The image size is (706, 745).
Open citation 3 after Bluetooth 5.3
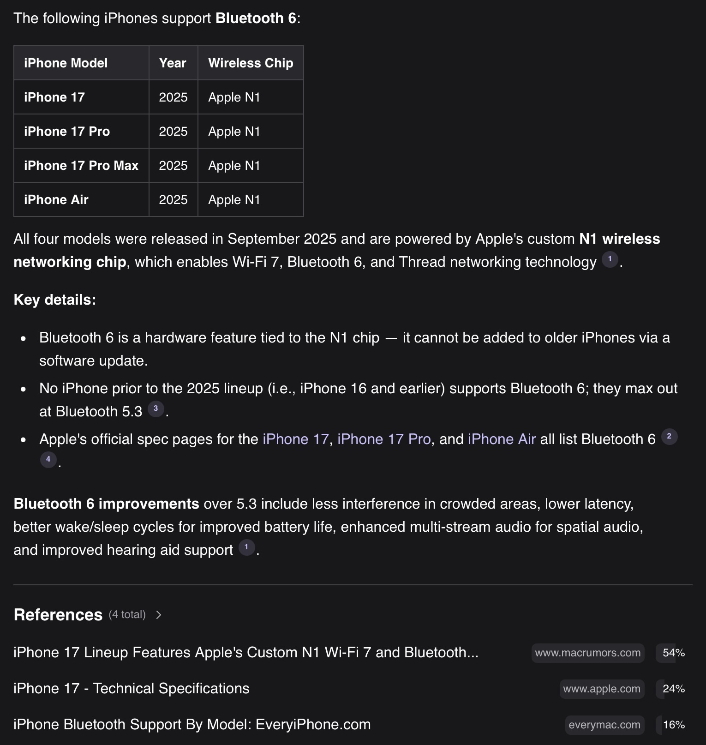(156, 409)
